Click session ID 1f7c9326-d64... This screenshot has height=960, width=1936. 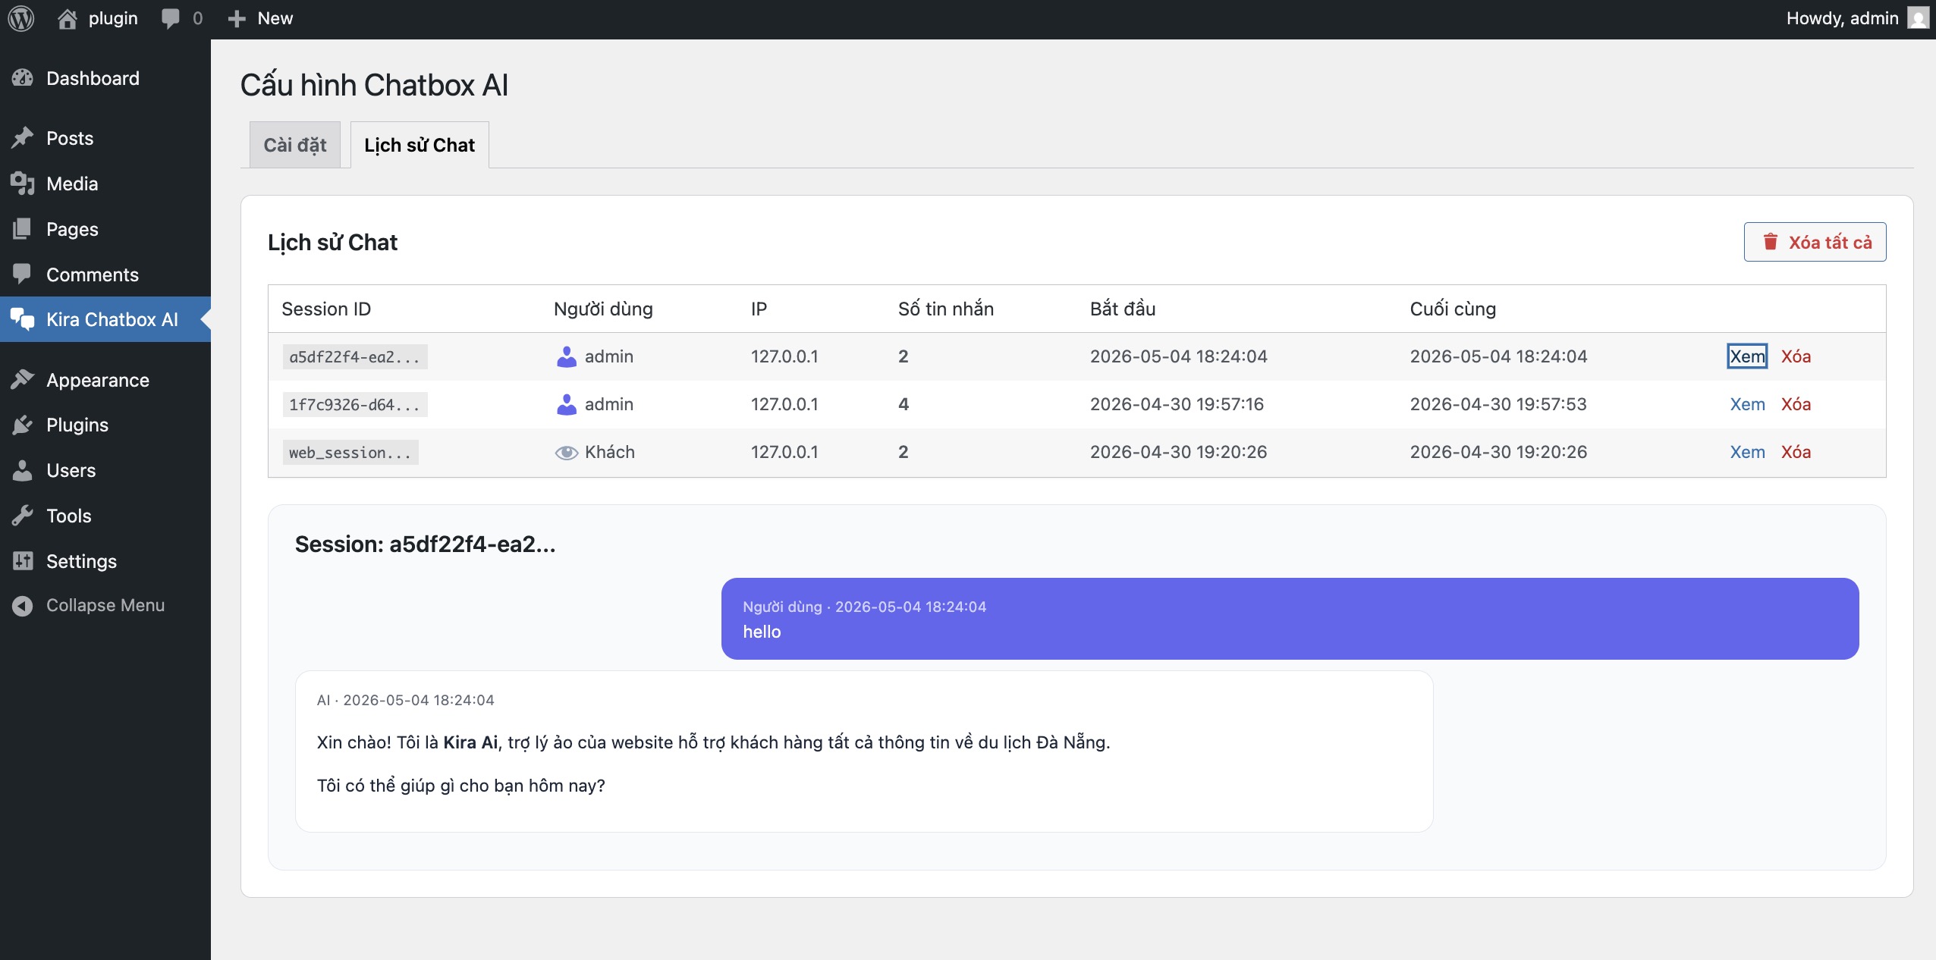tap(354, 404)
